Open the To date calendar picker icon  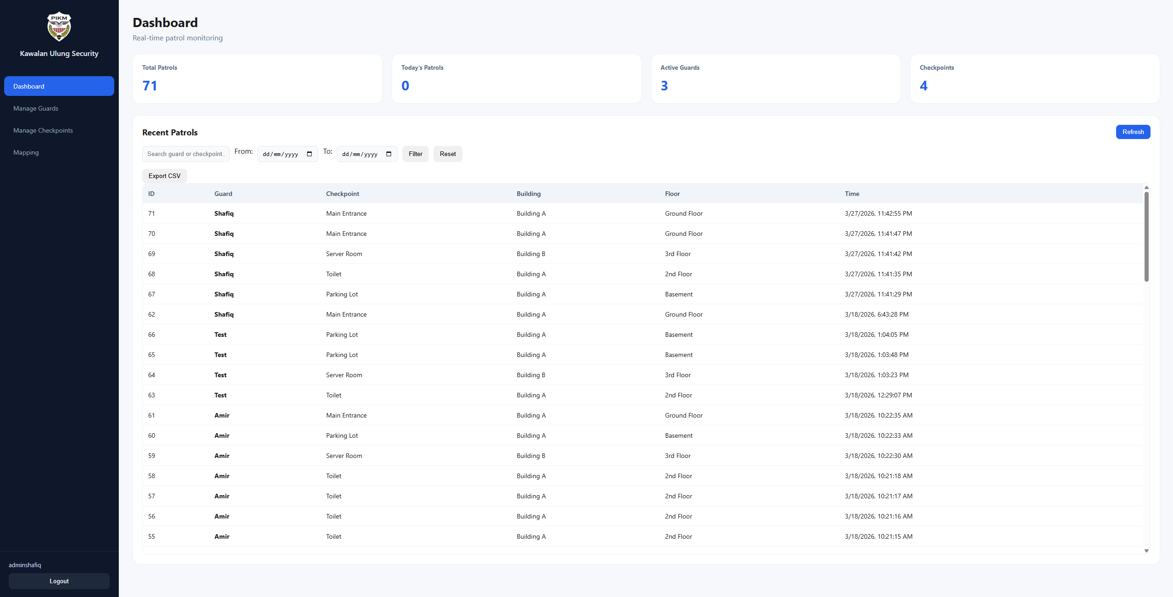[389, 154]
